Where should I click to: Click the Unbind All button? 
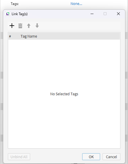click(19, 157)
